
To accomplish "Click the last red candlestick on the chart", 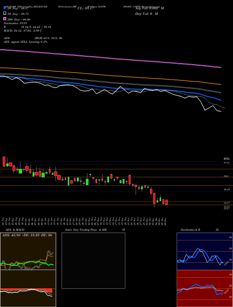I will tap(167, 202).
